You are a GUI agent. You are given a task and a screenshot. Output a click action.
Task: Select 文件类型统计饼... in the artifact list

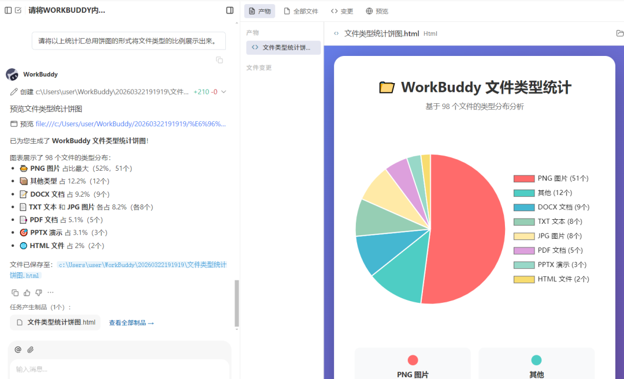tap(283, 48)
